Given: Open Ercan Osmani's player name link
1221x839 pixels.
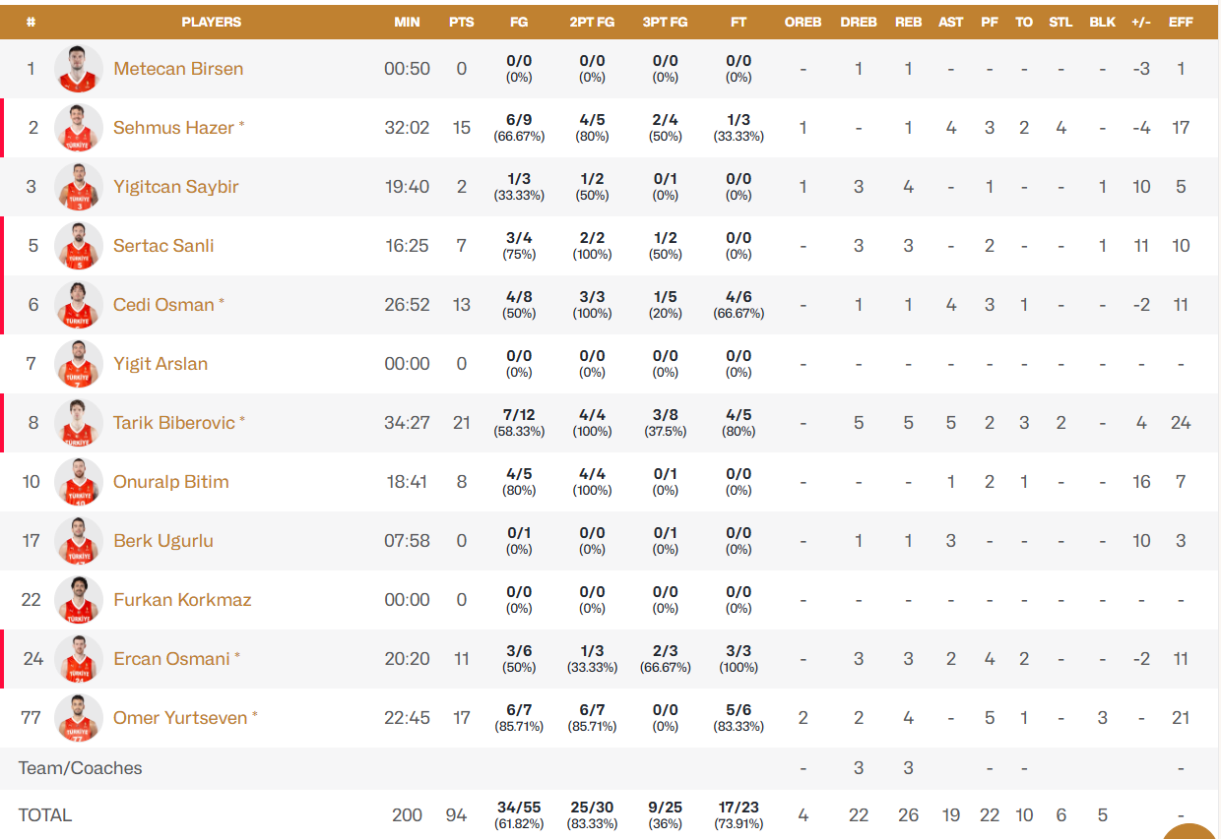Looking at the screenshot, I should point(171,659).
